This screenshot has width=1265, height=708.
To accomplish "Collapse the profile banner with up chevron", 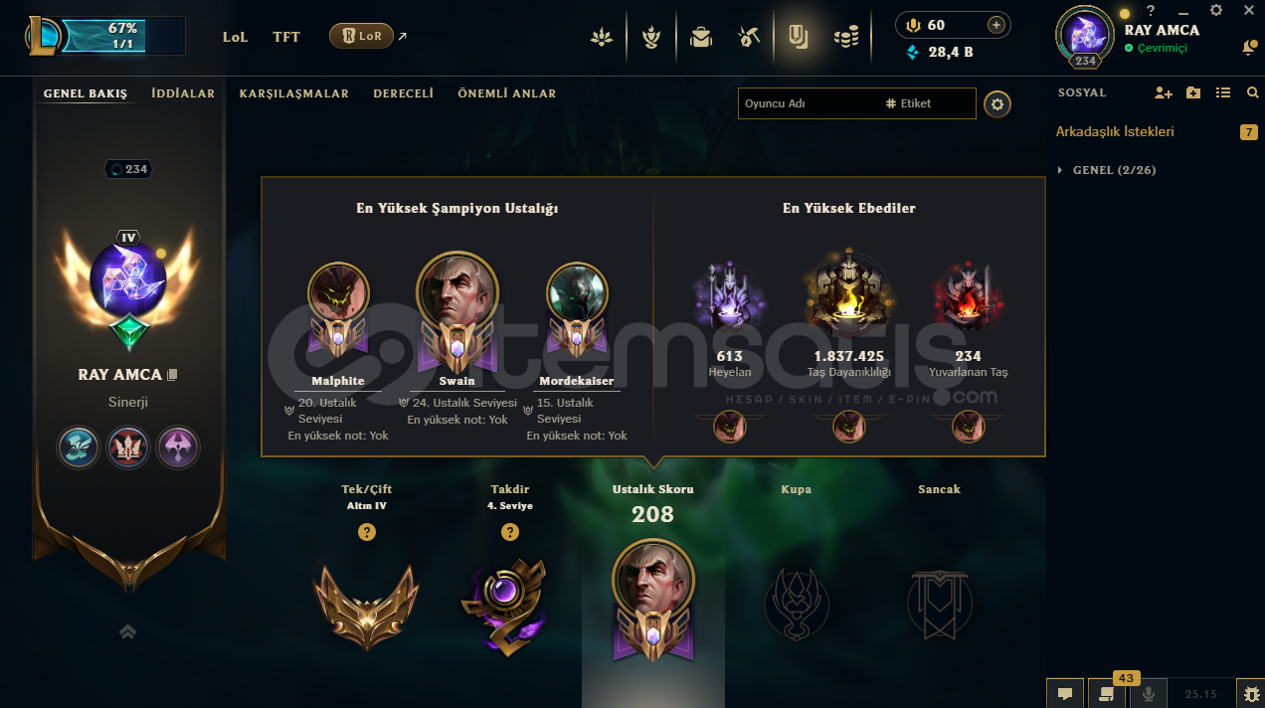I will click(x=127, y=631).
